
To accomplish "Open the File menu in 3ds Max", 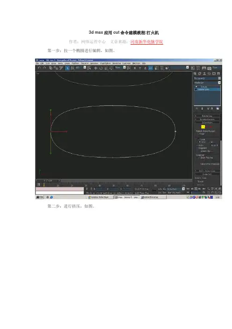I will click(37, 63).
